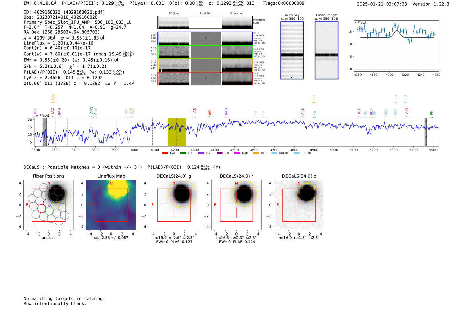Click the Weighted Sum 2D spectrum strip
This screenshot has height=322, width=473.
pos(205,22)
